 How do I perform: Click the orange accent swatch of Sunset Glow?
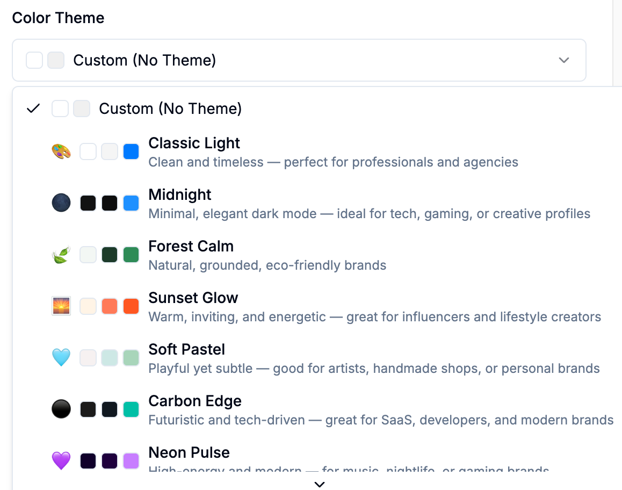click(131, 306)
